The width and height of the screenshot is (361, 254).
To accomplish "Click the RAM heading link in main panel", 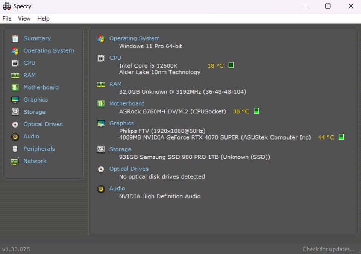I will point(115,84).
